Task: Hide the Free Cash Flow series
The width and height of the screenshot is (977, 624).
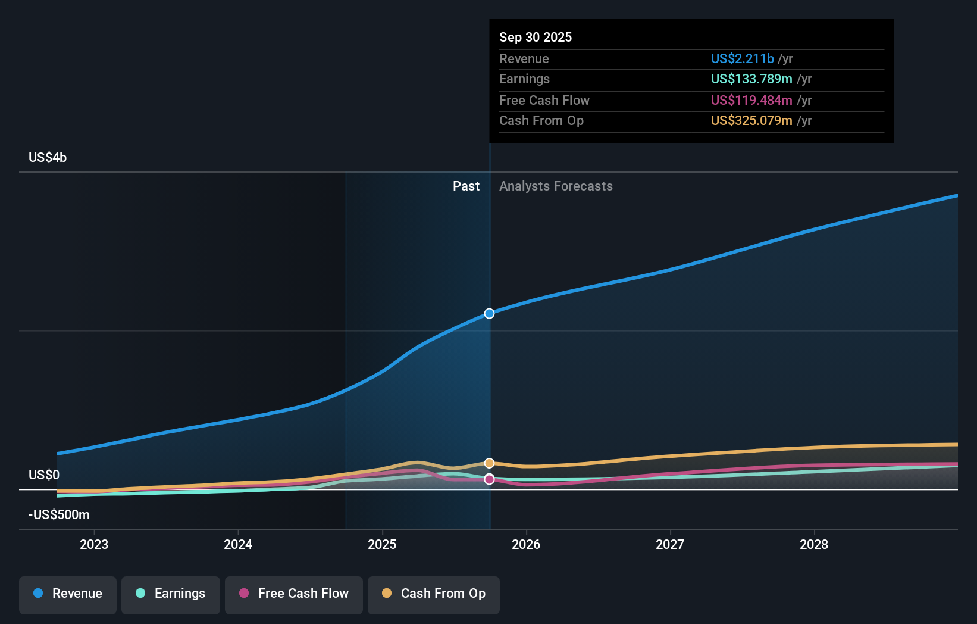Action: coord(294,594)
